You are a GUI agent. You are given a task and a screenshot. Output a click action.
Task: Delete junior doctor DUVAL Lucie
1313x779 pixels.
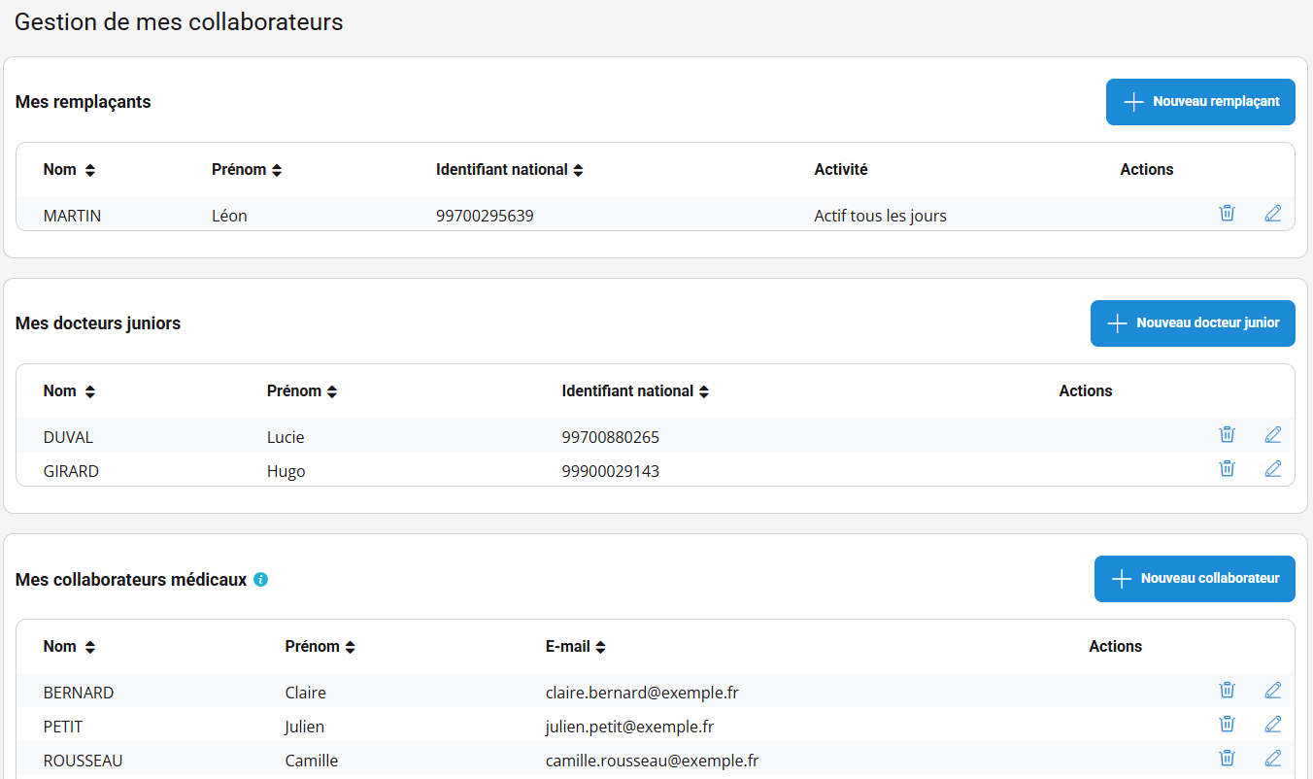pos(1227,434)
